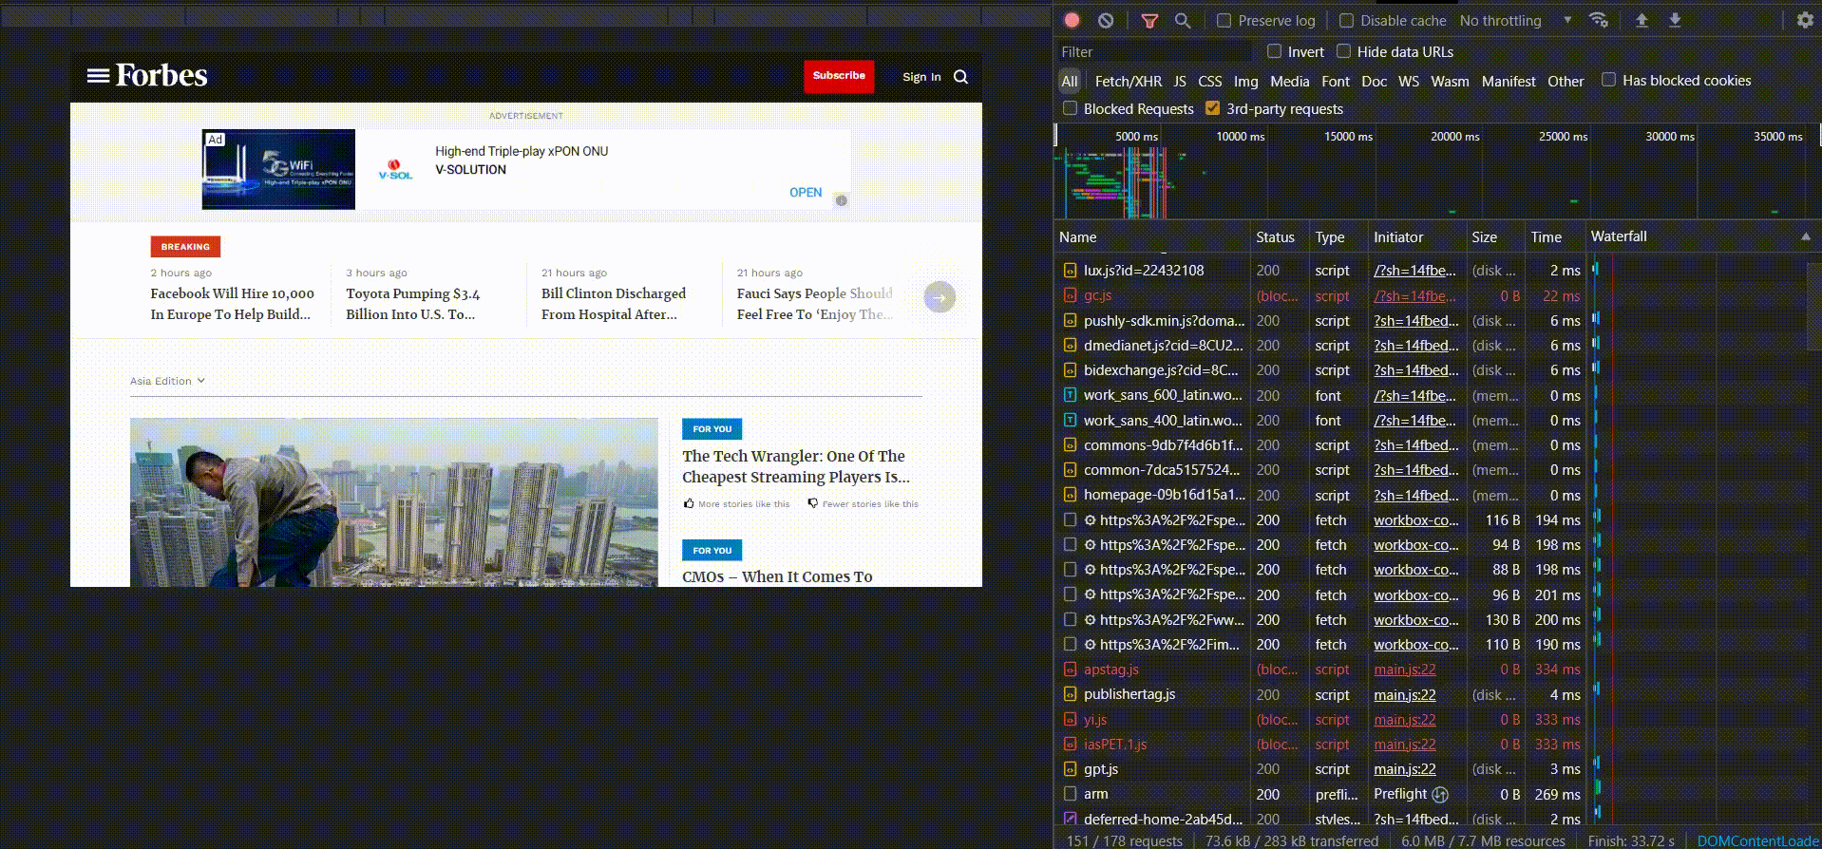The width and height of the screenshot is (1822, 849).
Task: Open Forbes hamburger menu
Action: [98, 76]
